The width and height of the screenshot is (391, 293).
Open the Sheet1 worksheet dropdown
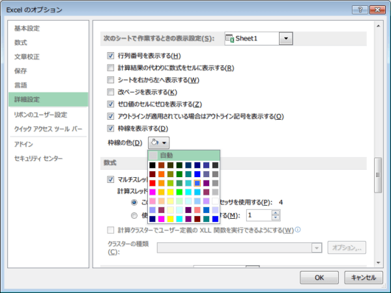(x=286, y=38)
